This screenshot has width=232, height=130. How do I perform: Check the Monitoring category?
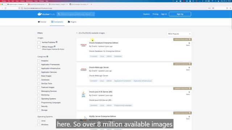pyautogui.click(x=39, y=95)
